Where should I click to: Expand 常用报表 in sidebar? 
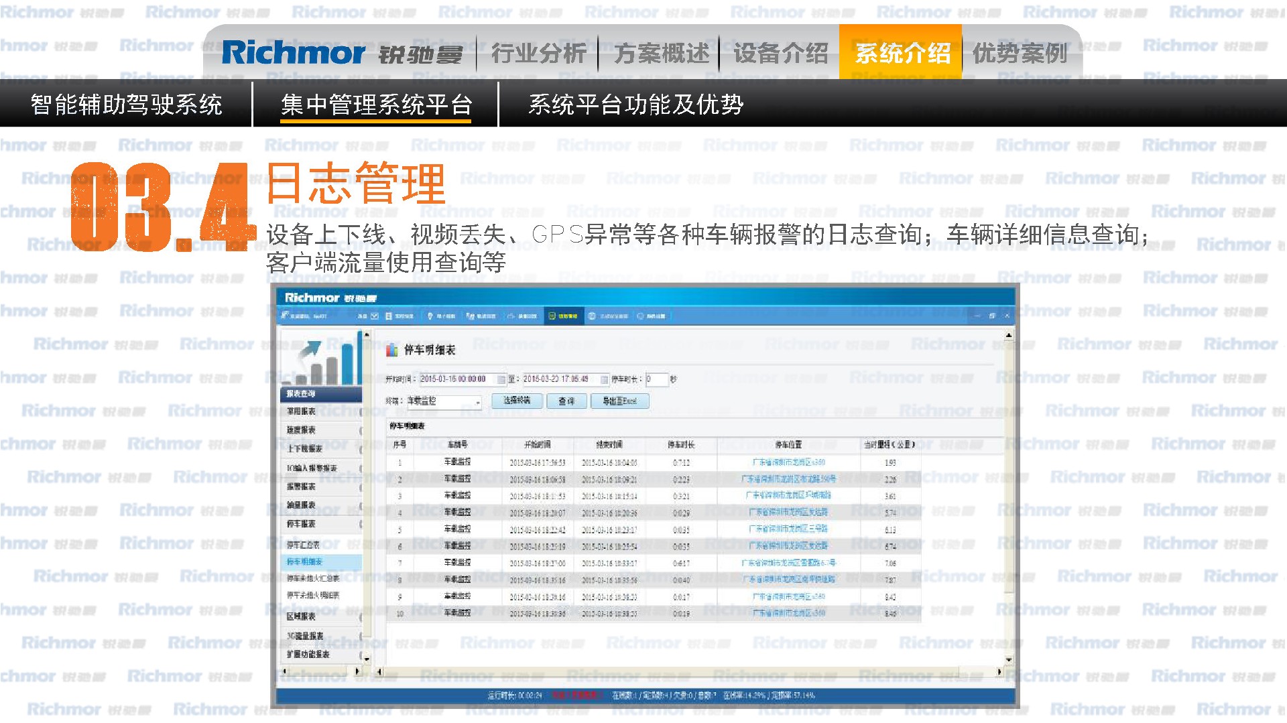point(321,411)
